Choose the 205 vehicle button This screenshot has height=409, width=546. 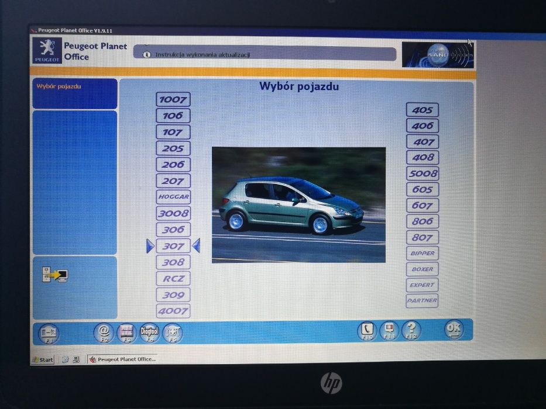(173, 148)
